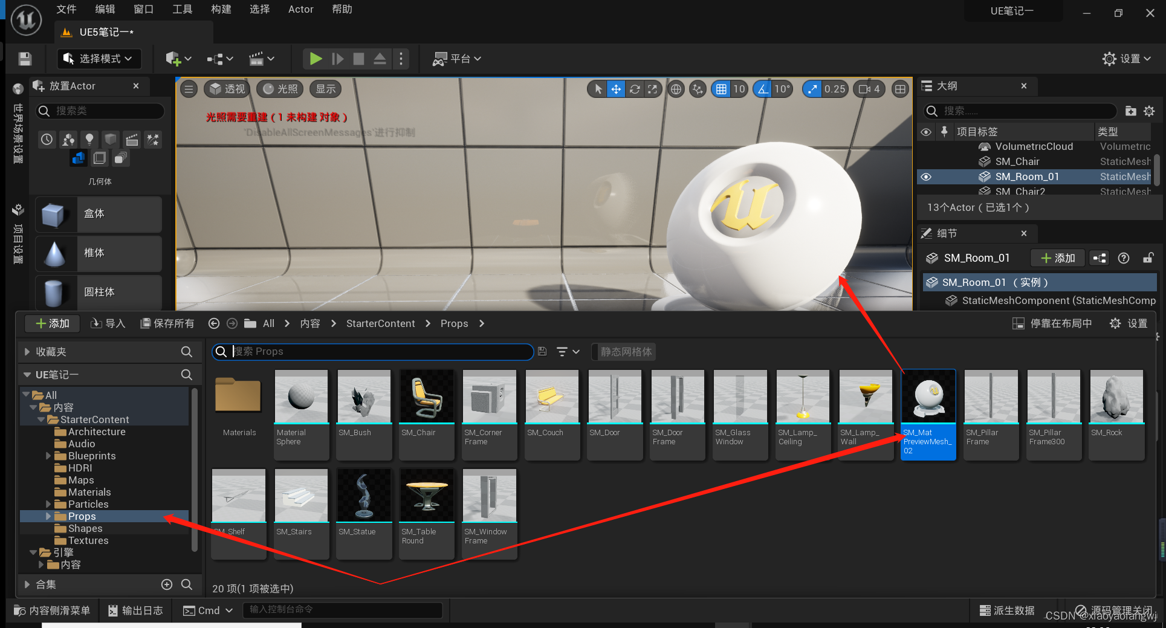The image size is (1166, 628).
Task: Select the SM_Chair asset thumbnail
Action: [427, 397]
